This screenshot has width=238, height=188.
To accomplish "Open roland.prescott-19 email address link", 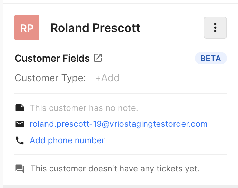I will click(x=119, y=124).
